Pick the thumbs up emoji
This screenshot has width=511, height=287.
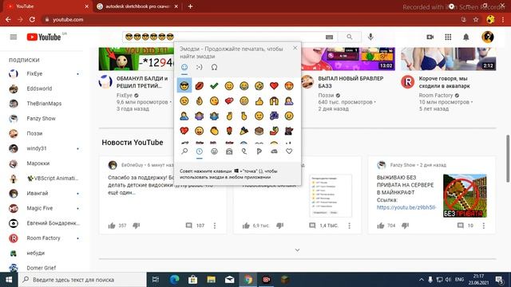tap(259, 101)
